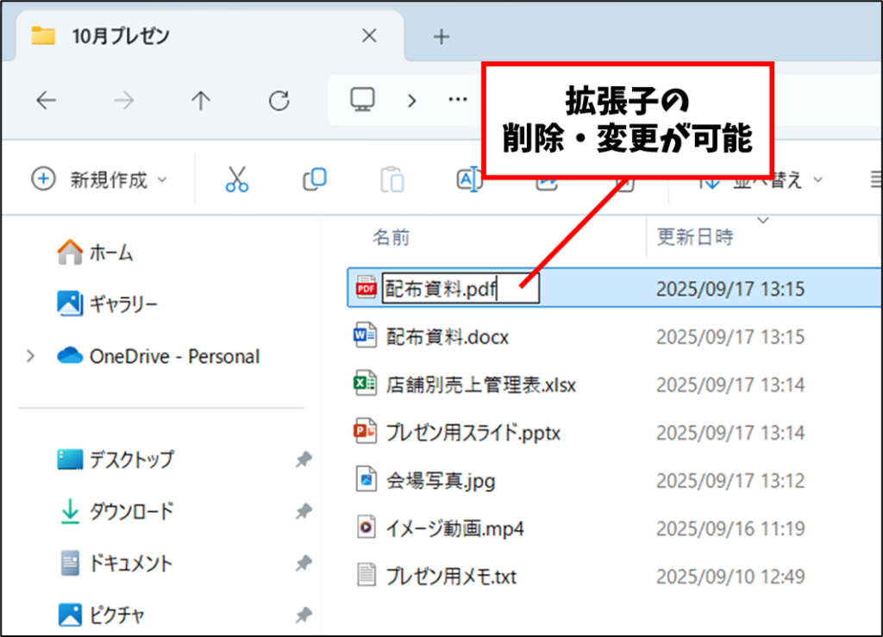The image size is (883, 637).
Task: Click the PC monitor icon in address bar
Action: click(361, 100)
